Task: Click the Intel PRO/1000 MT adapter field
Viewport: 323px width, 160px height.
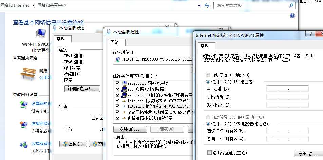Action: click(153, 60)
